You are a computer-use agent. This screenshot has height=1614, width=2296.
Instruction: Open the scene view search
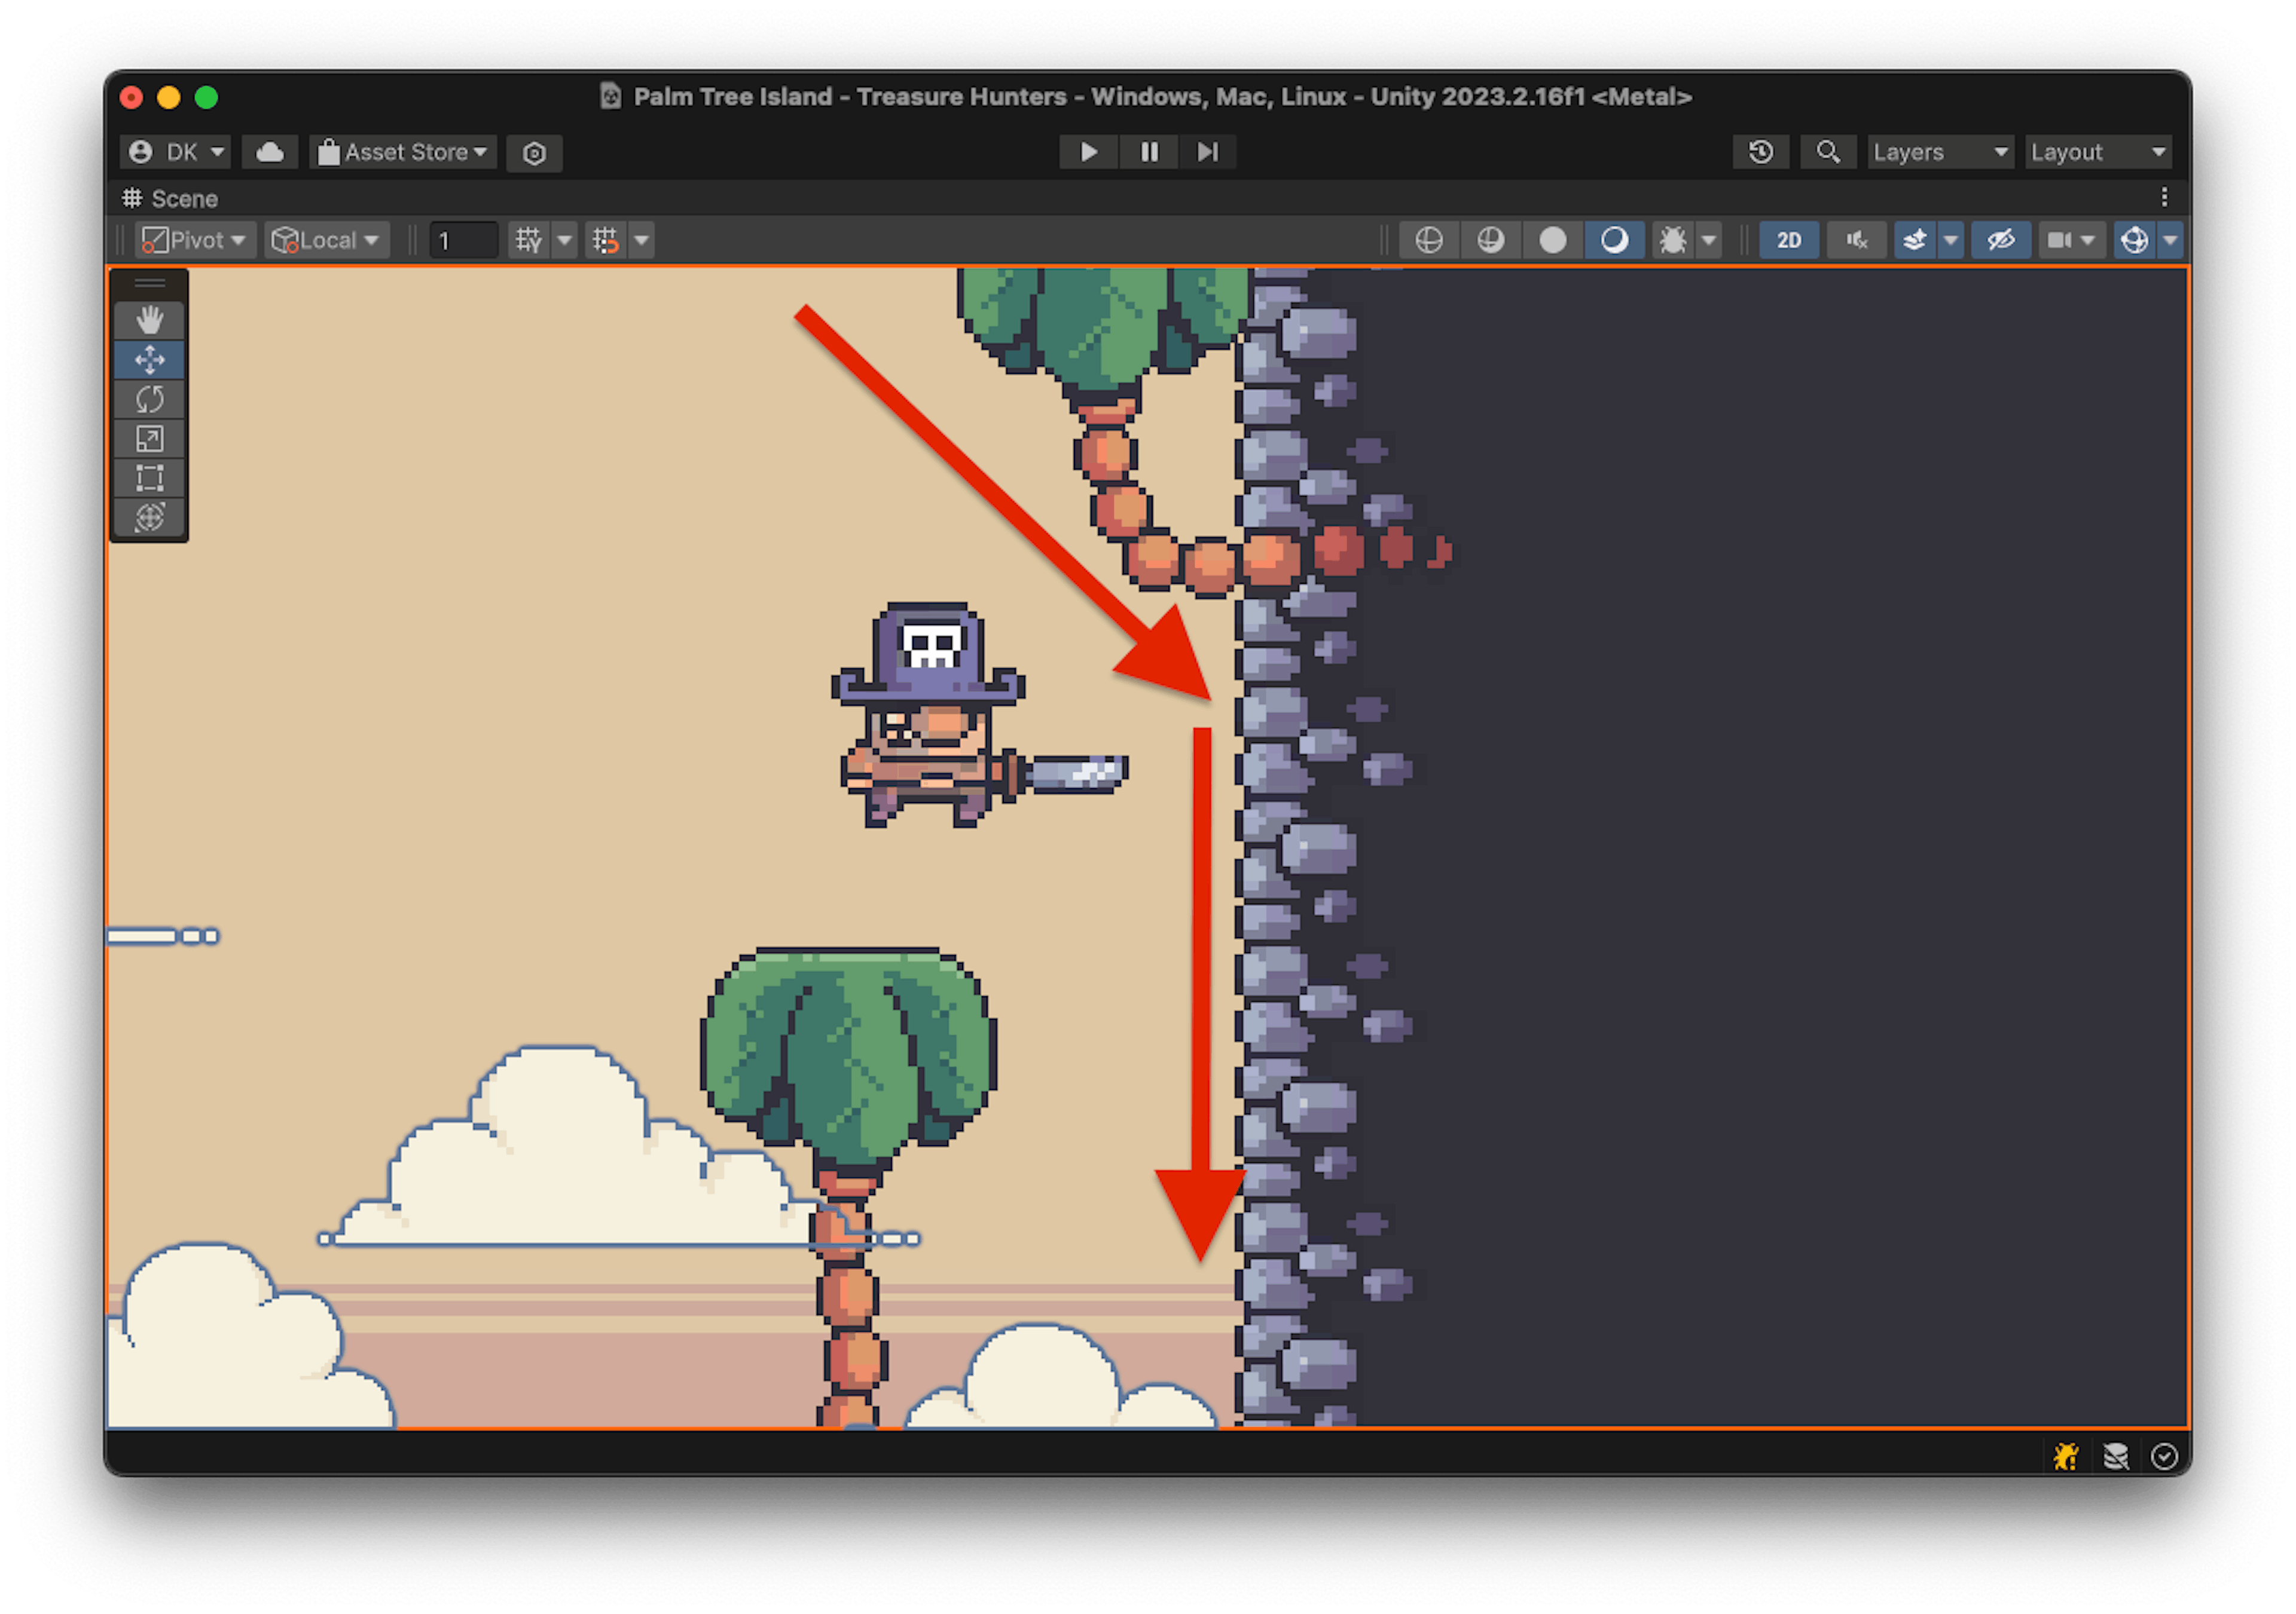1828,153
